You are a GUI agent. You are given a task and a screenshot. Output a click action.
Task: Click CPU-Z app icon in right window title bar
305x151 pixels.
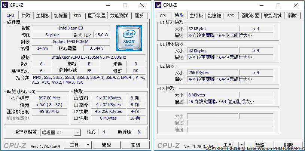(x=159, y=5)
